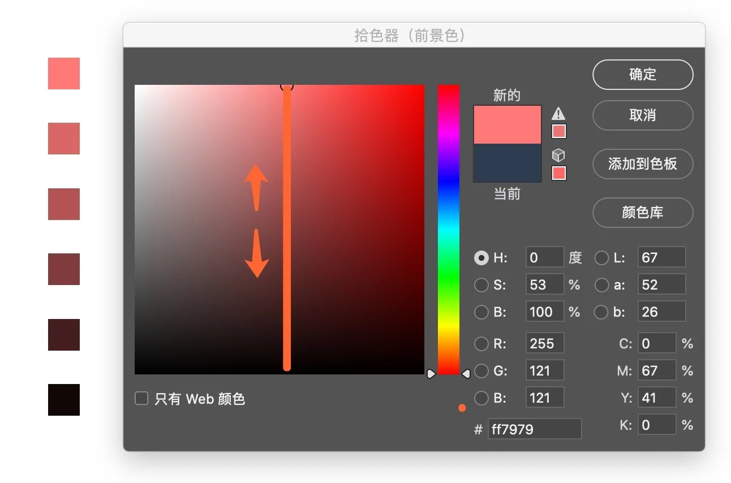This screenshot has width=731, height=483.
Task: Click the K black percentage field
Action: pyautogui.click(x=657, y=425)
